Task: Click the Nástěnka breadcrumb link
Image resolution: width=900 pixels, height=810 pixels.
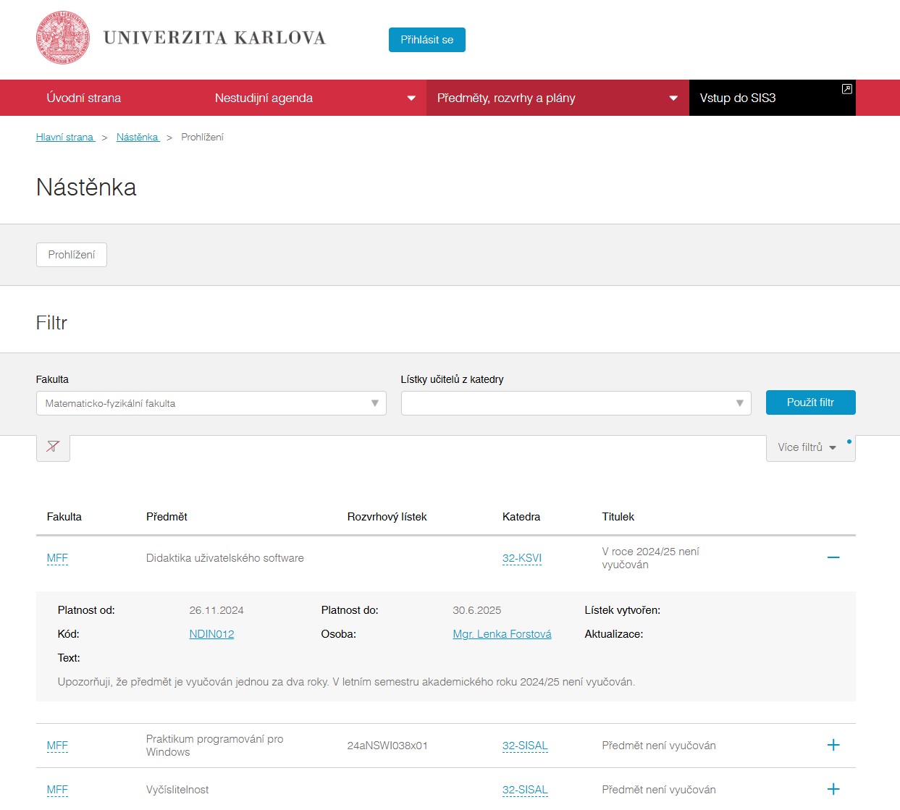Action: point(138,137)
